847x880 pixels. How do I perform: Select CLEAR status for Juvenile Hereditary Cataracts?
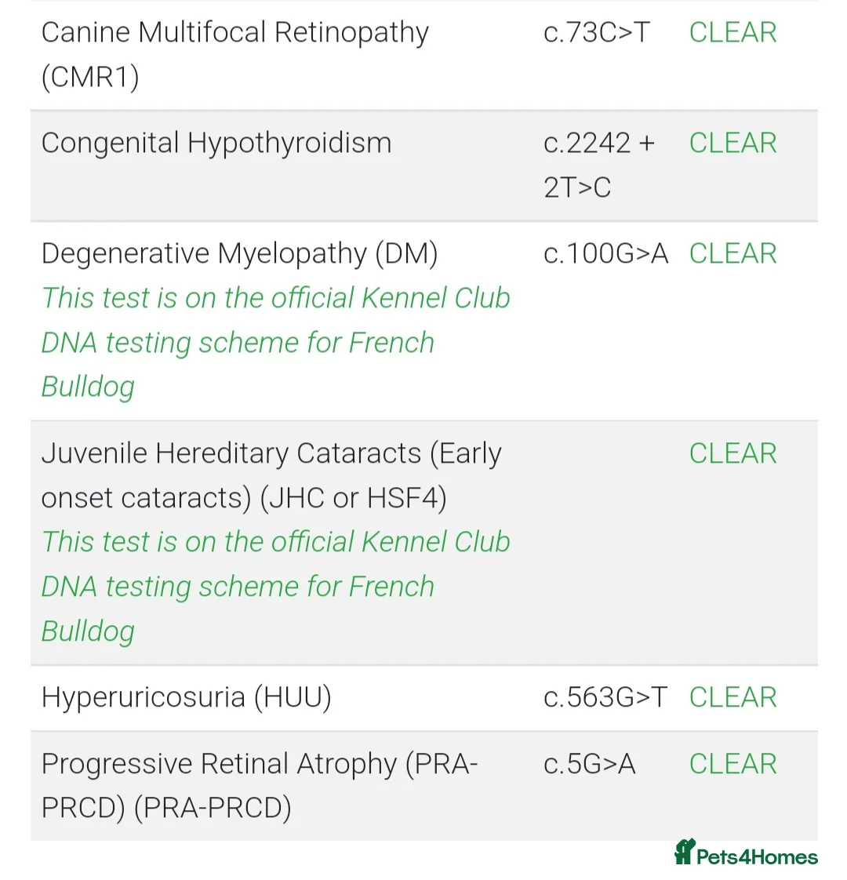[732, 453]
